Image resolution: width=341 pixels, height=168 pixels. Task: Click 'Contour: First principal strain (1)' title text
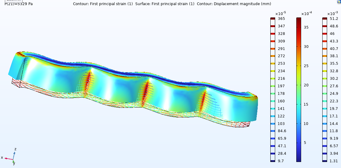[103, 4]
